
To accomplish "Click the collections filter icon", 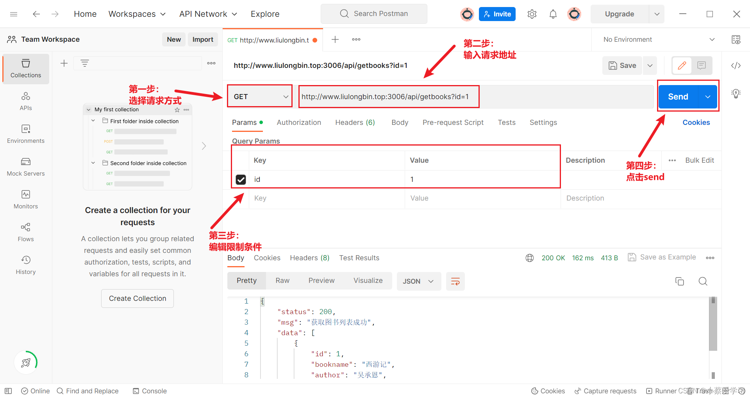I will coord(85,63).
